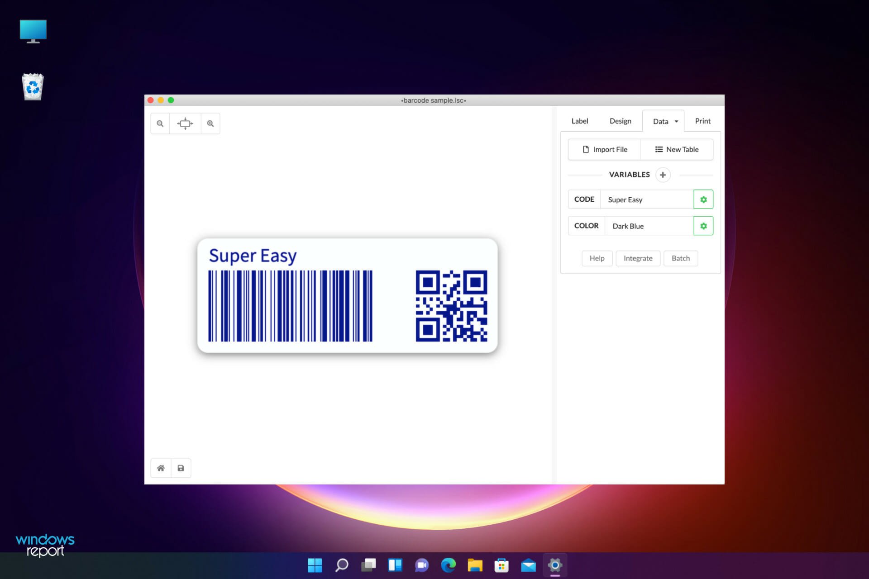Minimize window with yellow button
The height and width of the screenshot is (579, 869).
(x=161, y=100)
